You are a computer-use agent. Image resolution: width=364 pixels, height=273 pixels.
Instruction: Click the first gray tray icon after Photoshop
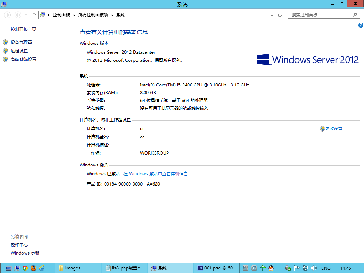click(x=246, y=268)
